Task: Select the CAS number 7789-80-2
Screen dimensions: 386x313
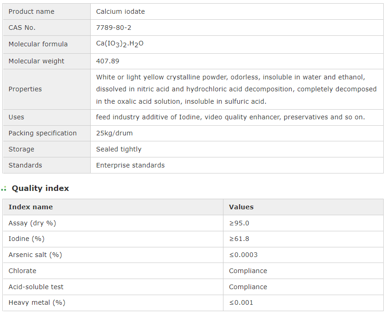Action: [x=114, y=28]
